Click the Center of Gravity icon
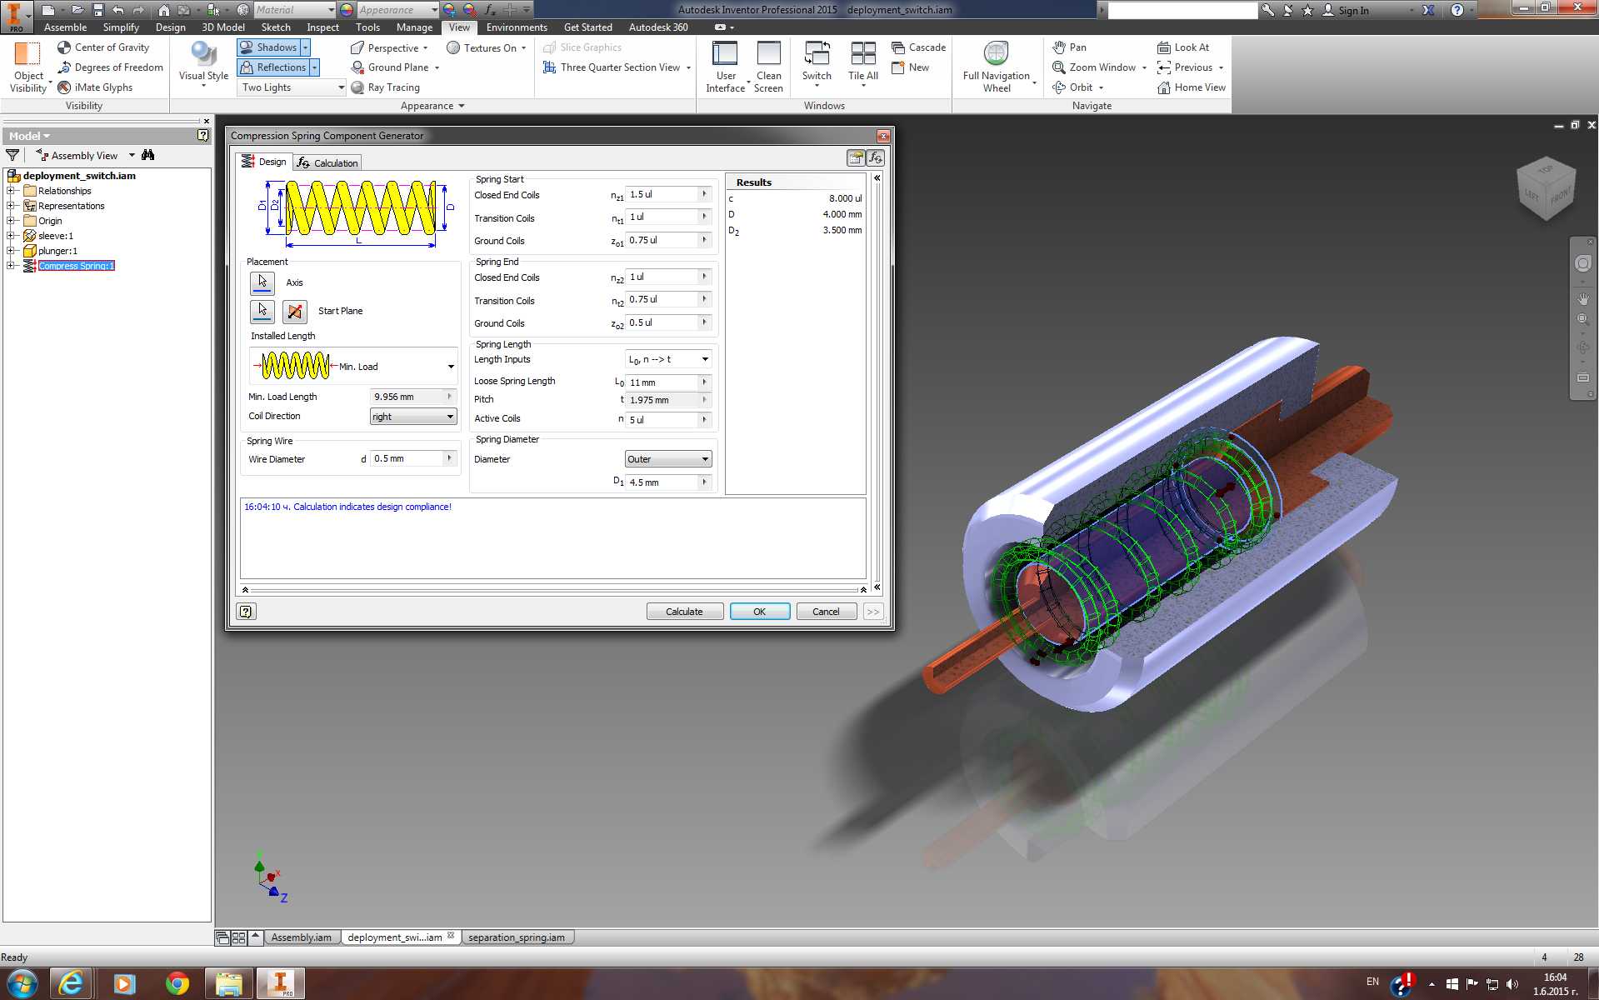Viewport: 1599px width, 1000px height. point(64,47)
